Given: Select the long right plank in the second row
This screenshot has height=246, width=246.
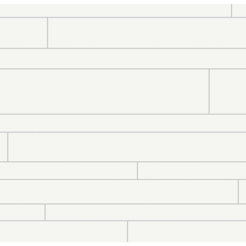Looking at the screenshot, I should (x=147, y=33).
